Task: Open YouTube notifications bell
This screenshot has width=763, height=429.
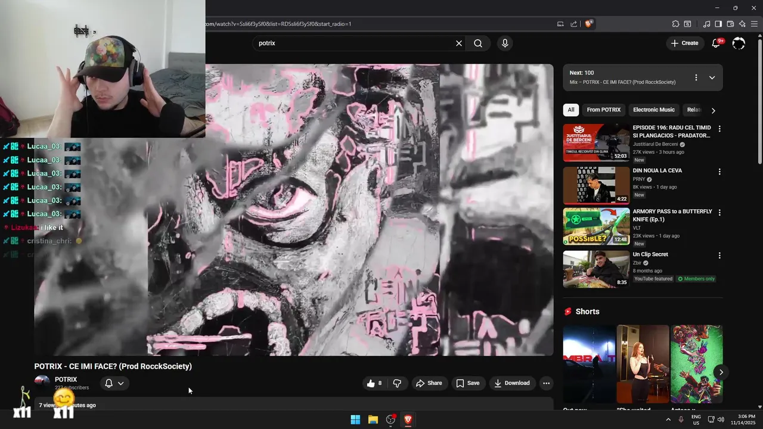Action: click(x=717, y=43)
